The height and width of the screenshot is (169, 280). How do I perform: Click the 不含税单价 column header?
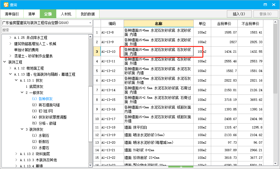click(250, 24)
